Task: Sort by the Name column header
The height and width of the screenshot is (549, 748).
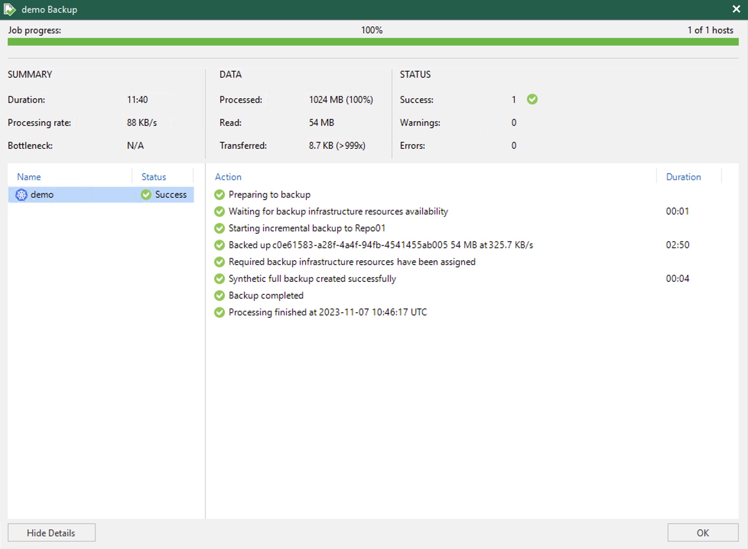Action: (x=29, y=177)
